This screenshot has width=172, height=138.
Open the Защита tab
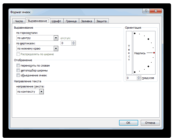101,21
